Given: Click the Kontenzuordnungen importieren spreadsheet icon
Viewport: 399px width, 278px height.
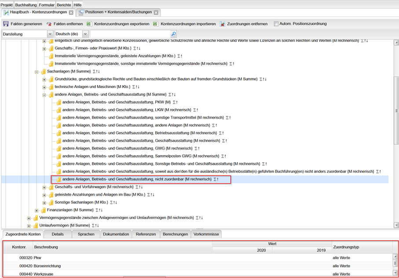Looking at the screenshot, I should tap(155, 24).
